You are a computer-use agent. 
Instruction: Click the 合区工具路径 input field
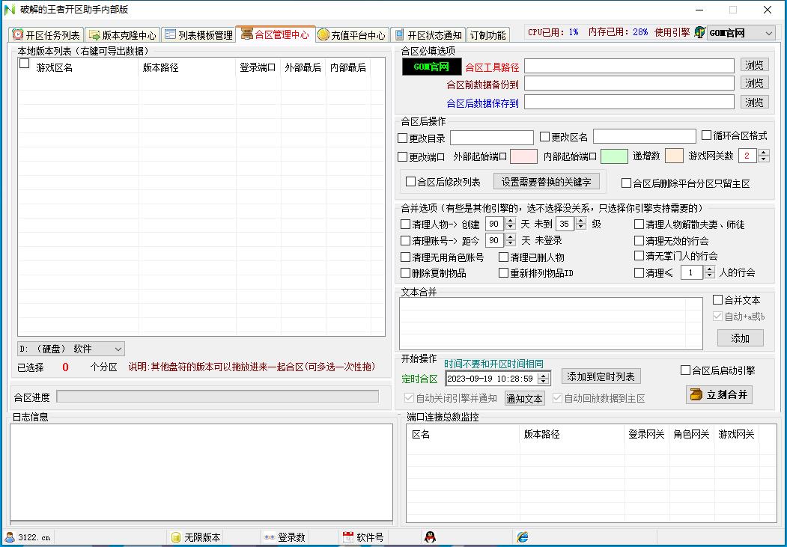coord(629,65)
